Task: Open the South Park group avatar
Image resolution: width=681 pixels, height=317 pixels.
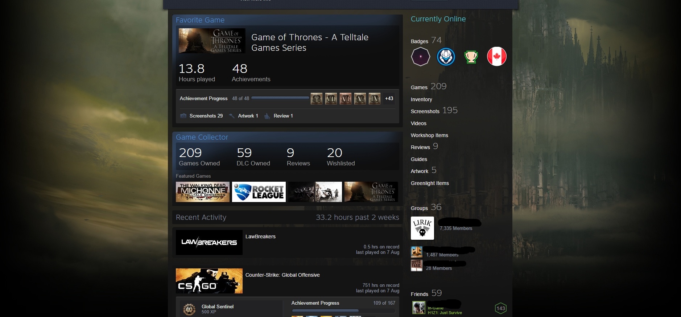Action: (x=417, y=265)
